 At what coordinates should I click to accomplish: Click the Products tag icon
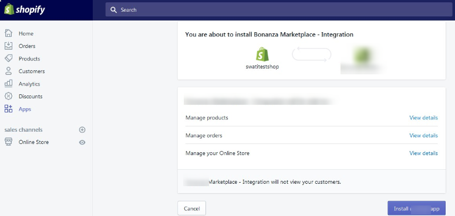8,59
